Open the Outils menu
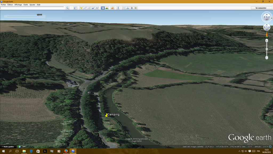The height and width of the screenshot is (154, 273). [x=26, y=5]
